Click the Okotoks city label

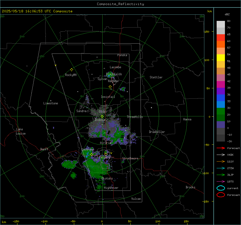tap(107, 178)
